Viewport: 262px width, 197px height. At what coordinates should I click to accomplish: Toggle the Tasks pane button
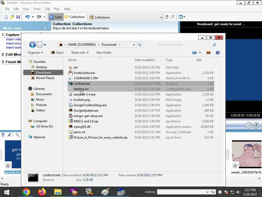click(x=56, y=17)
